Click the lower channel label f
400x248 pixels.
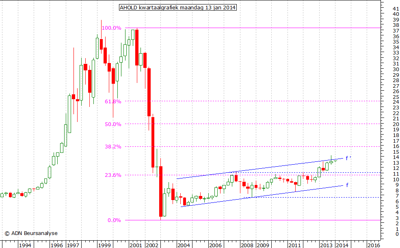pyautogui.click(x=347, y=185)
